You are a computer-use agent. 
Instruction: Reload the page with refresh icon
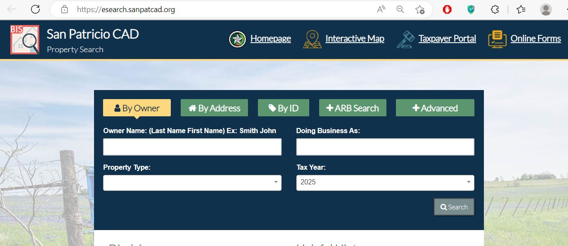(35, 9)
